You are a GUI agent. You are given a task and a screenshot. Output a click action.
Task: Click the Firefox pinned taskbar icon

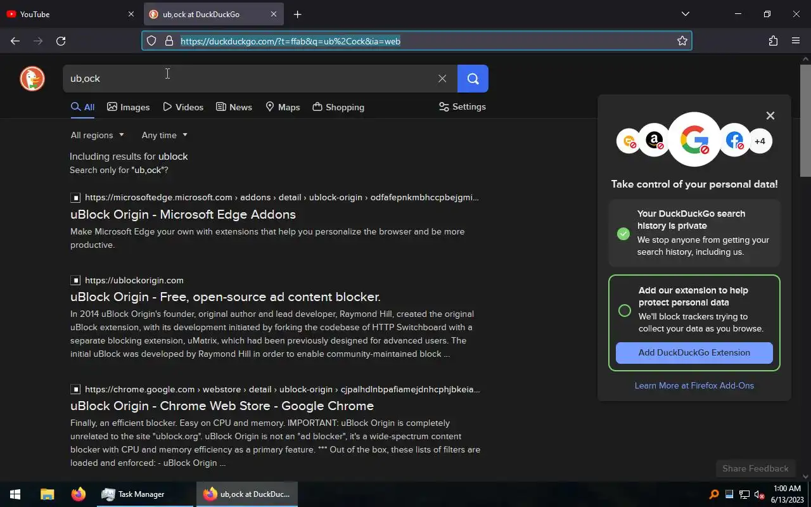(x=78, y=494)
